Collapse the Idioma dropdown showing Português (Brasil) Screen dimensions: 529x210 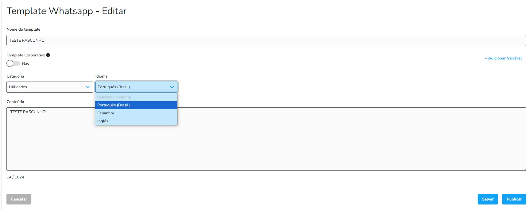132,87
